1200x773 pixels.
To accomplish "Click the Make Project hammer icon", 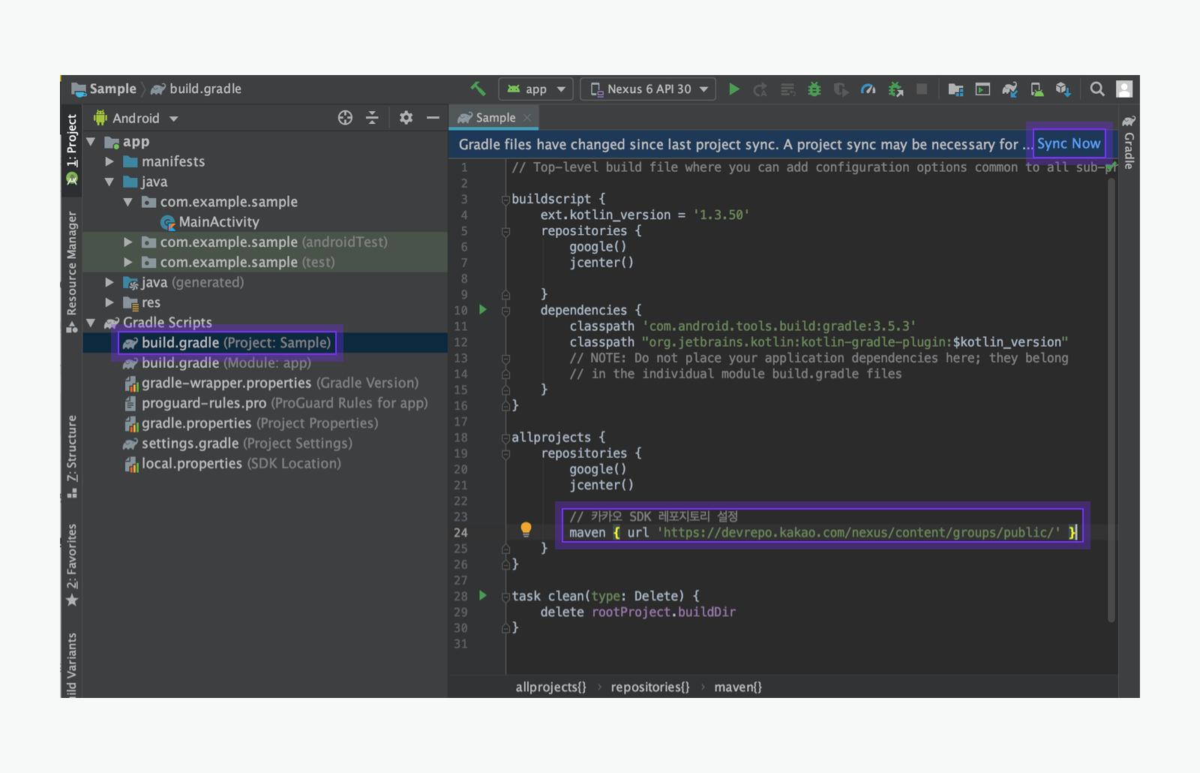I will (478, 89).
